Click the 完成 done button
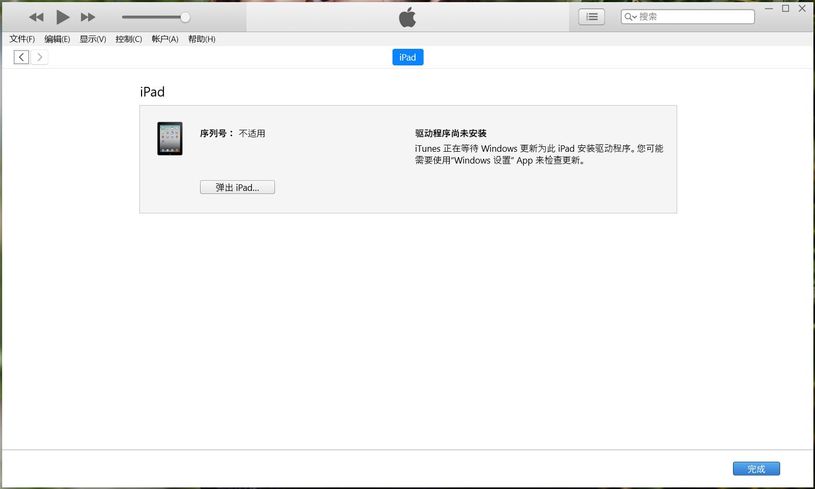 click(756, 469)
